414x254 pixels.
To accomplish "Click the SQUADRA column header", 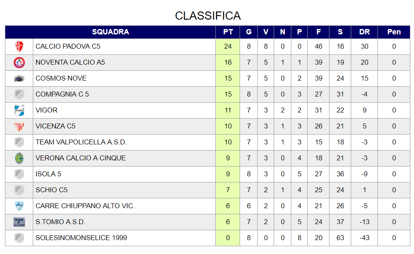I will pyautogui.click(x=110, y=32).
